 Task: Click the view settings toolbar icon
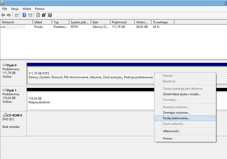point(50,15)
